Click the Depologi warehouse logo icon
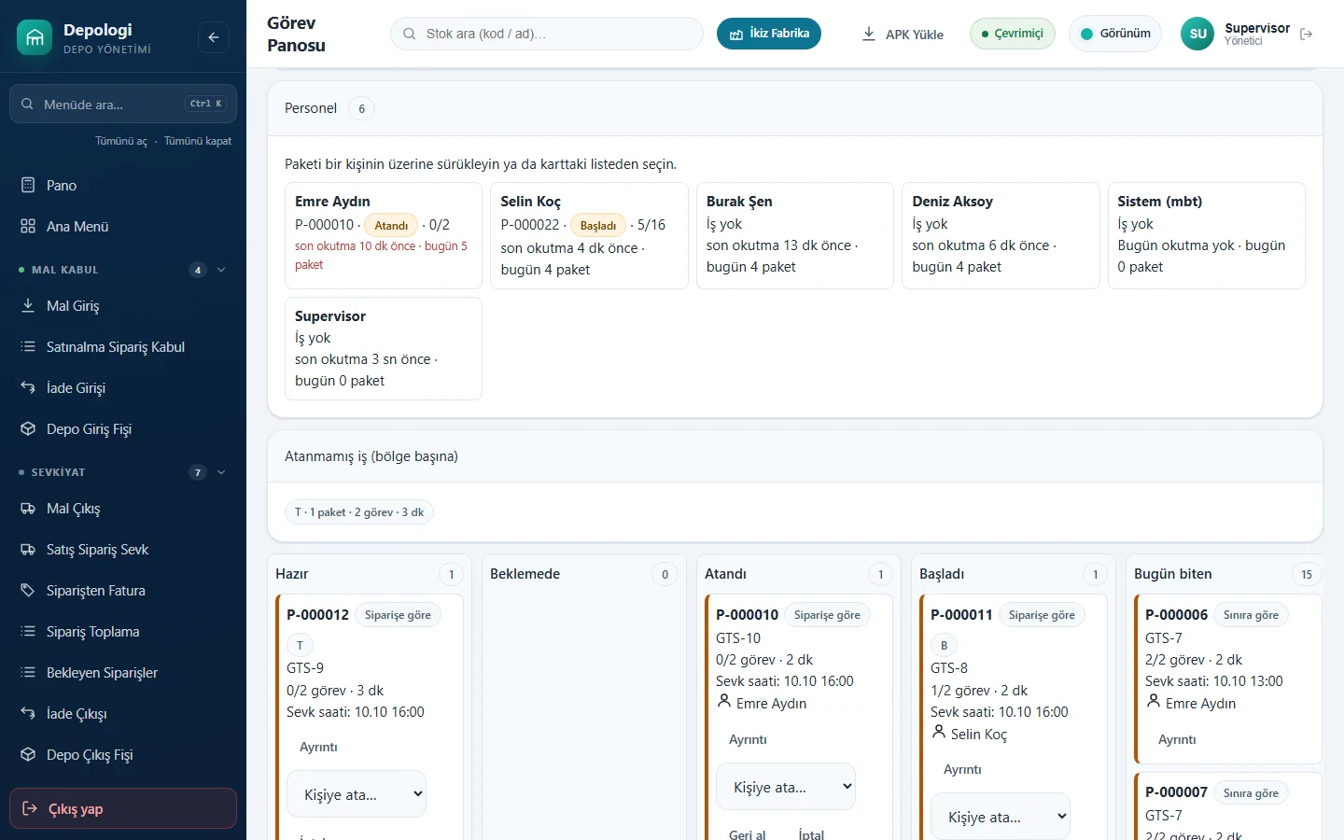This screenshot has width=1344, height=840. tap(35, 37)
